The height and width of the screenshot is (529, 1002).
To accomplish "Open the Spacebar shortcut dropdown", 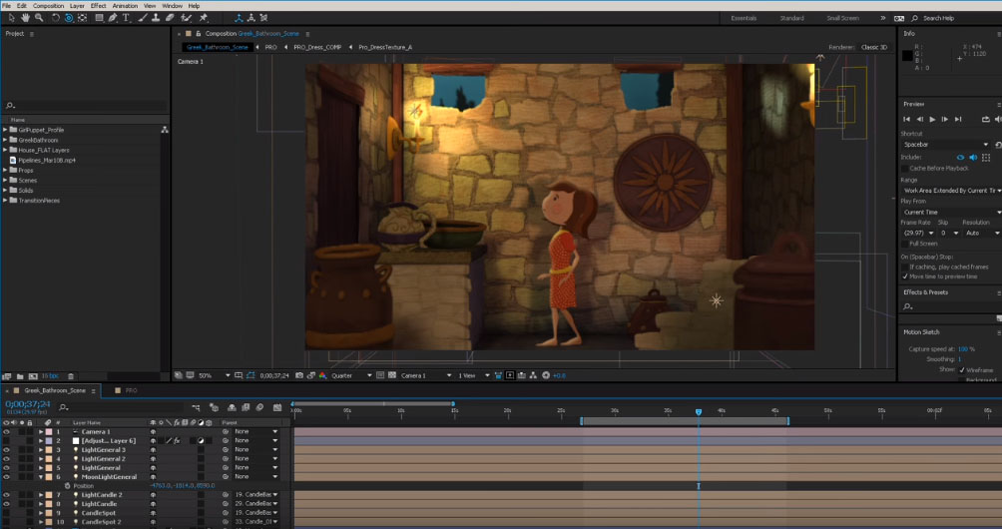I will (x=945, y=145).
